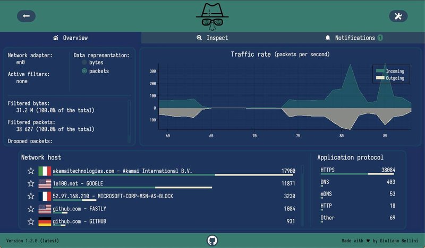Open settings with the wrench icon
This screenshot has height=248, width=425.
398,16
